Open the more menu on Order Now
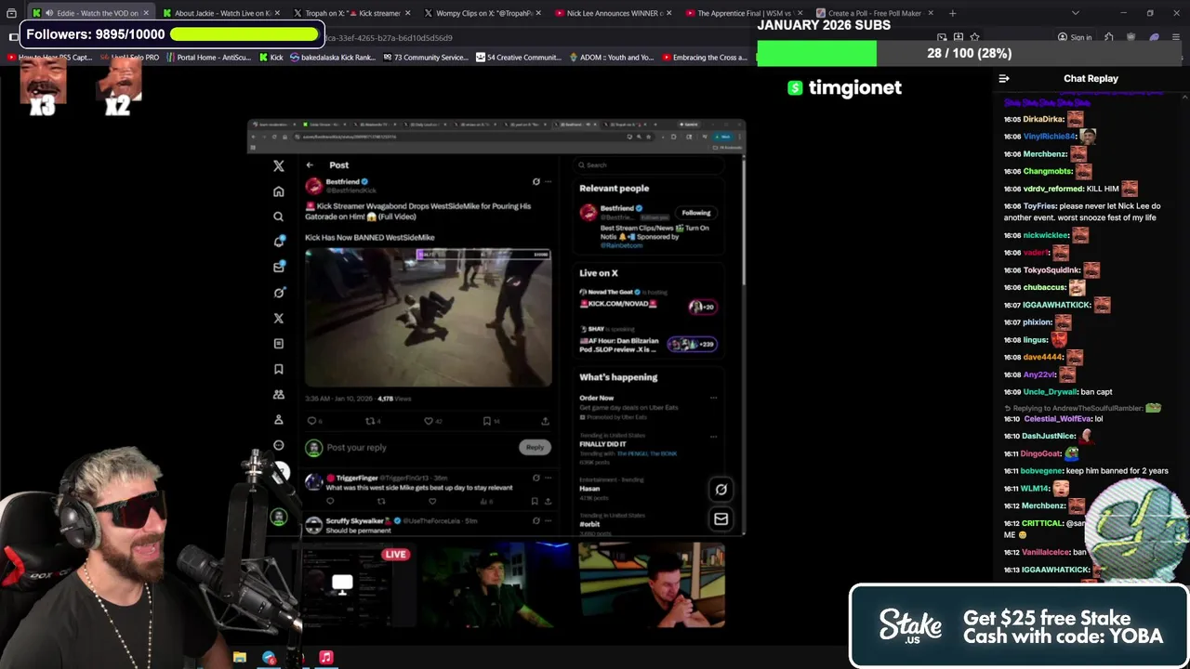The height and width of the screenshot is (669, 1190). (713, 398)
